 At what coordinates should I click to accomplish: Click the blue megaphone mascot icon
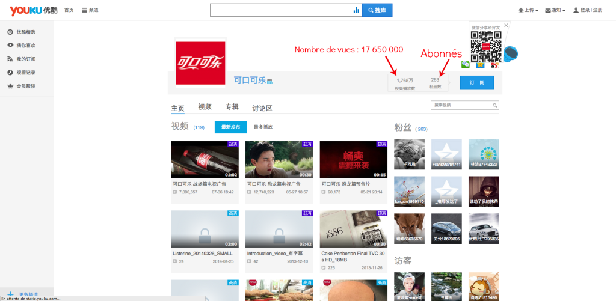click(x=510, y=53)
